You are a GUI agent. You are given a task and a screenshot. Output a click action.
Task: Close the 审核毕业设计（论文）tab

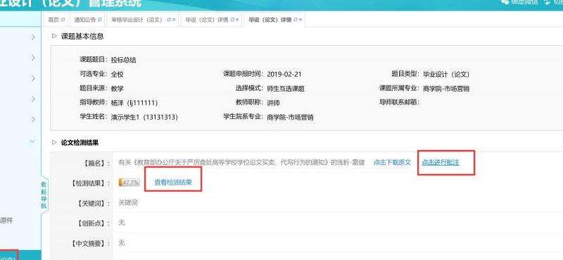174,20
